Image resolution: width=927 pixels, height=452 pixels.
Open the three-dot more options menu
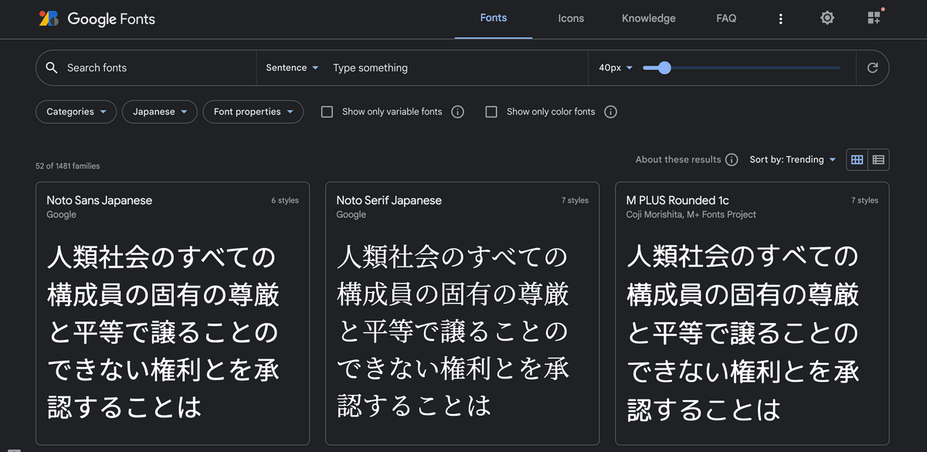pos(780,19)
